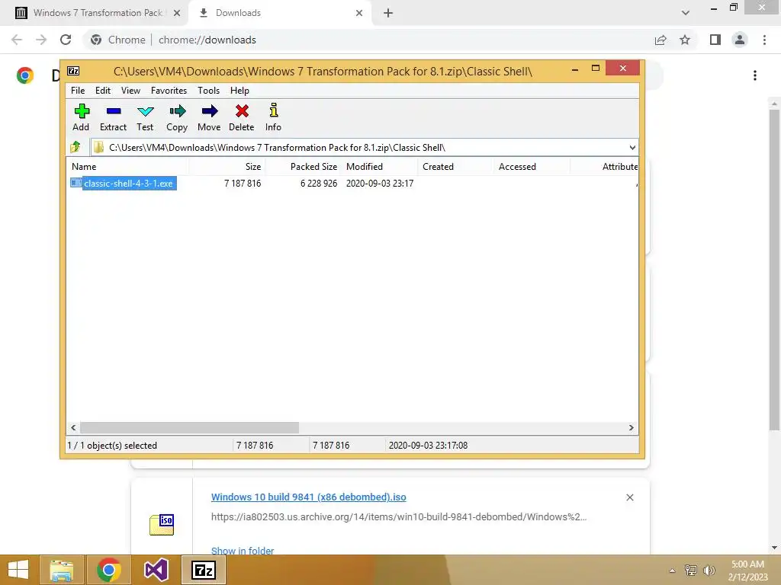The width and height of the screenshot is (781, 585).
Task: Select classic-shell-4-3-1.exe file row
Action: (352, 183)
